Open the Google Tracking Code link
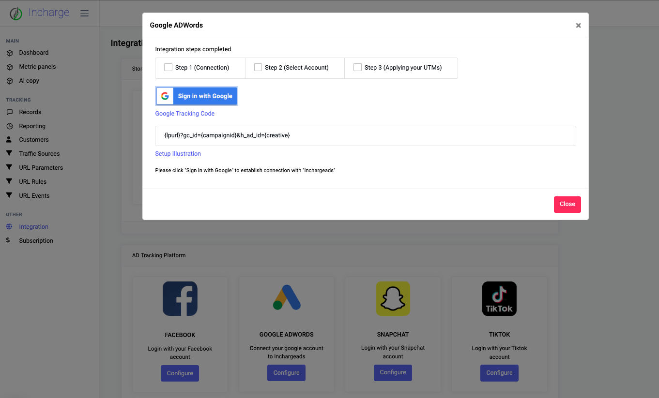Screen dimensions: 659x398 point(185,114)
